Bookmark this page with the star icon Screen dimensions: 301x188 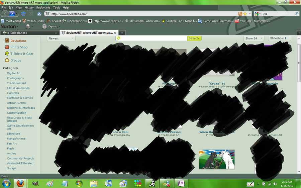(245, 14)
